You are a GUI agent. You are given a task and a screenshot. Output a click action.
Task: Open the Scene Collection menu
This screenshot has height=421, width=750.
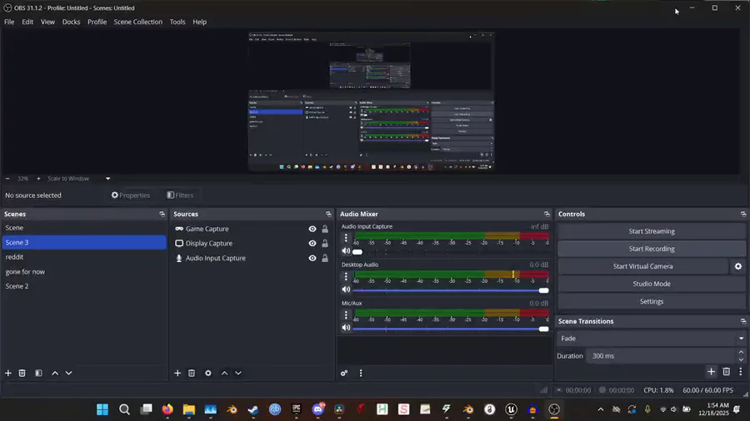pyautogui.click(x=137, y=22)
